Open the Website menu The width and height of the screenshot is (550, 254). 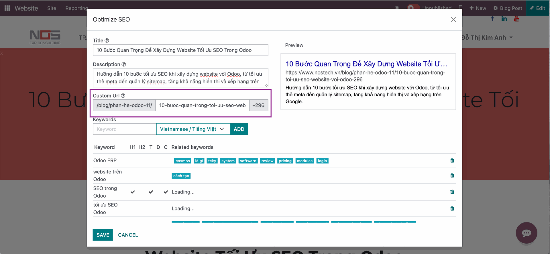pyautogui.click(x=26, y=8)
